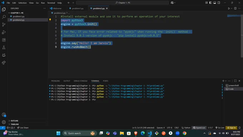243x137 pixels.
Task: Click the taskbar Quick search box
Action: tap(80, 133)
